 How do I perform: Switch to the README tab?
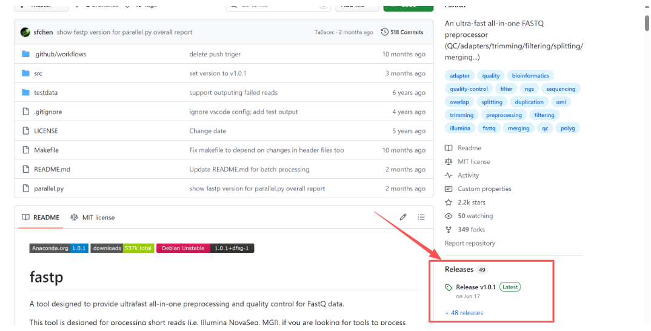tap(41, 217)
